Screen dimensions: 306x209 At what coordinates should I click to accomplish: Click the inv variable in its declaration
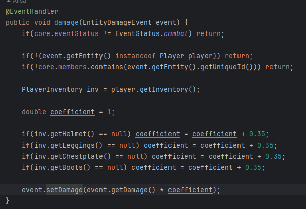click(93, 90)
